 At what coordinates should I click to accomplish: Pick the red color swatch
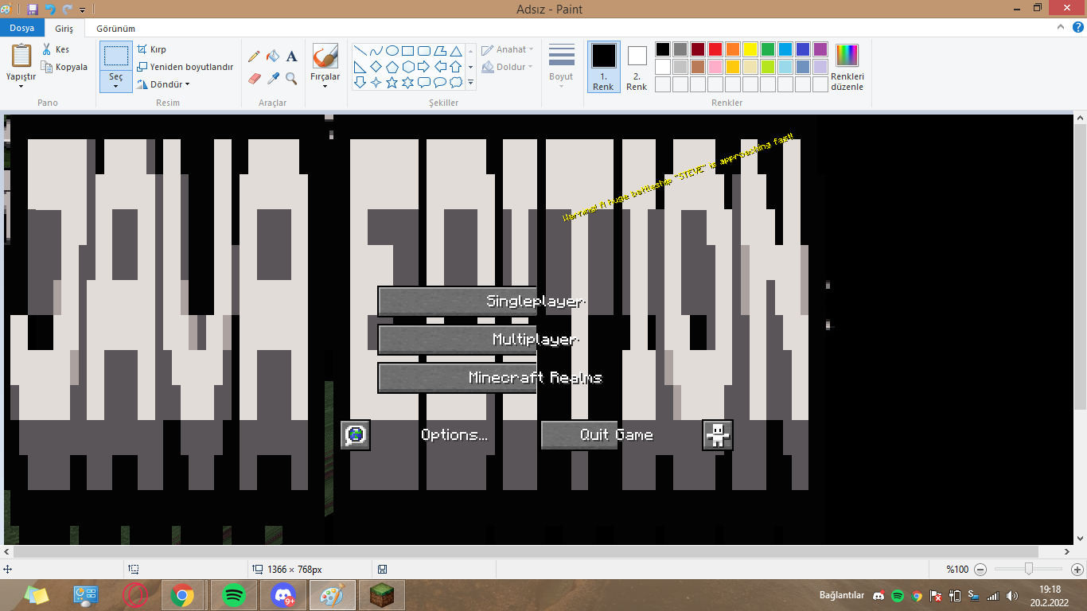pyautogui.click(x=715, y=49)
